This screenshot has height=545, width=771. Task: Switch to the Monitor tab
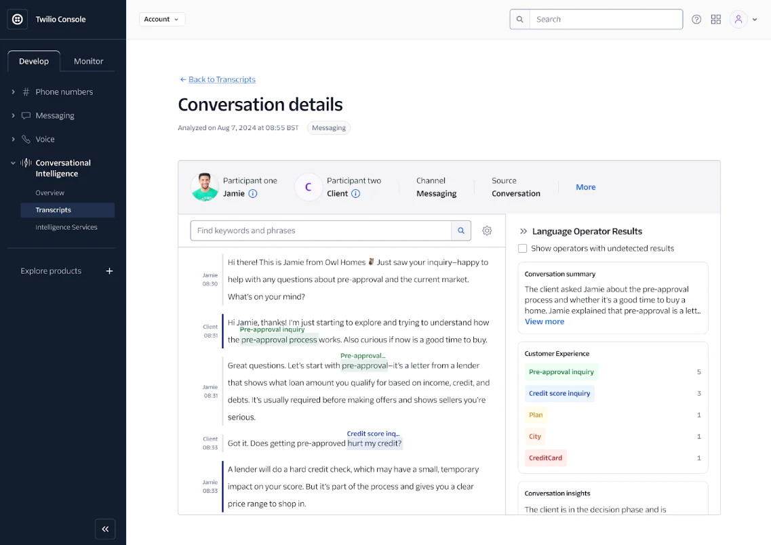pyautogui.click(x=88, y=61)
